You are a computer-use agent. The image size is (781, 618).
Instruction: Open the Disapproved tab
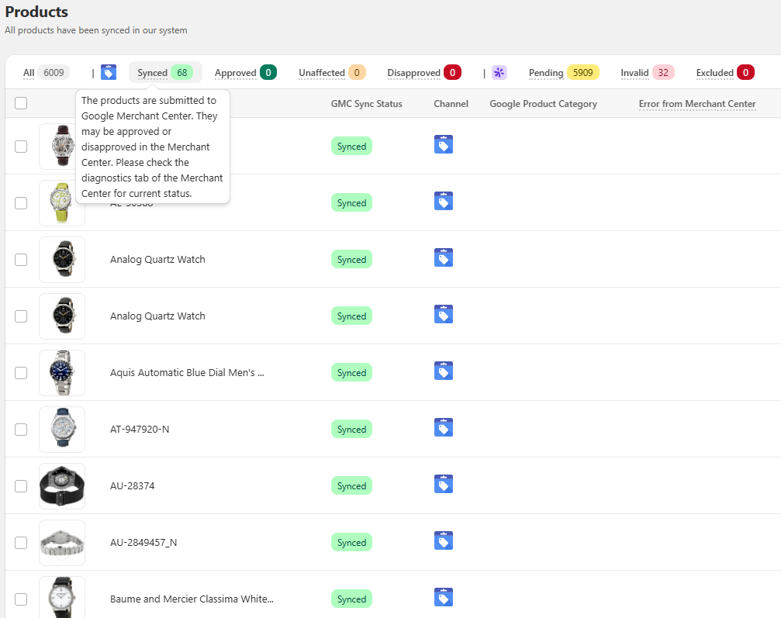pos(424,73)
